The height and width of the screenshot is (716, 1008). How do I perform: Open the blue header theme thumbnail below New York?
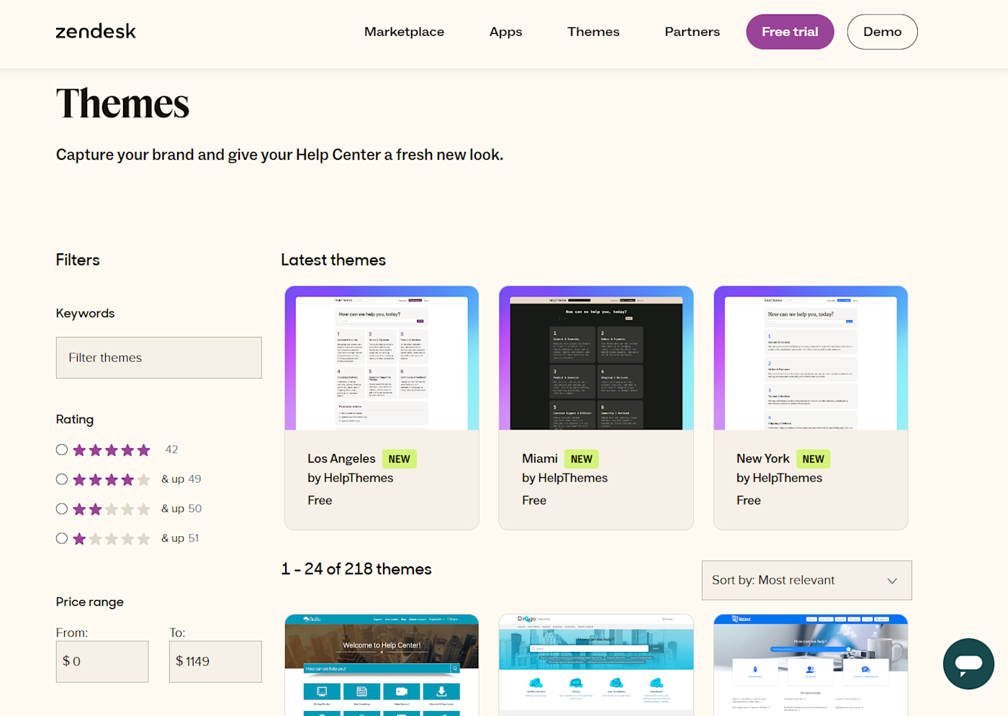[811, 665]
